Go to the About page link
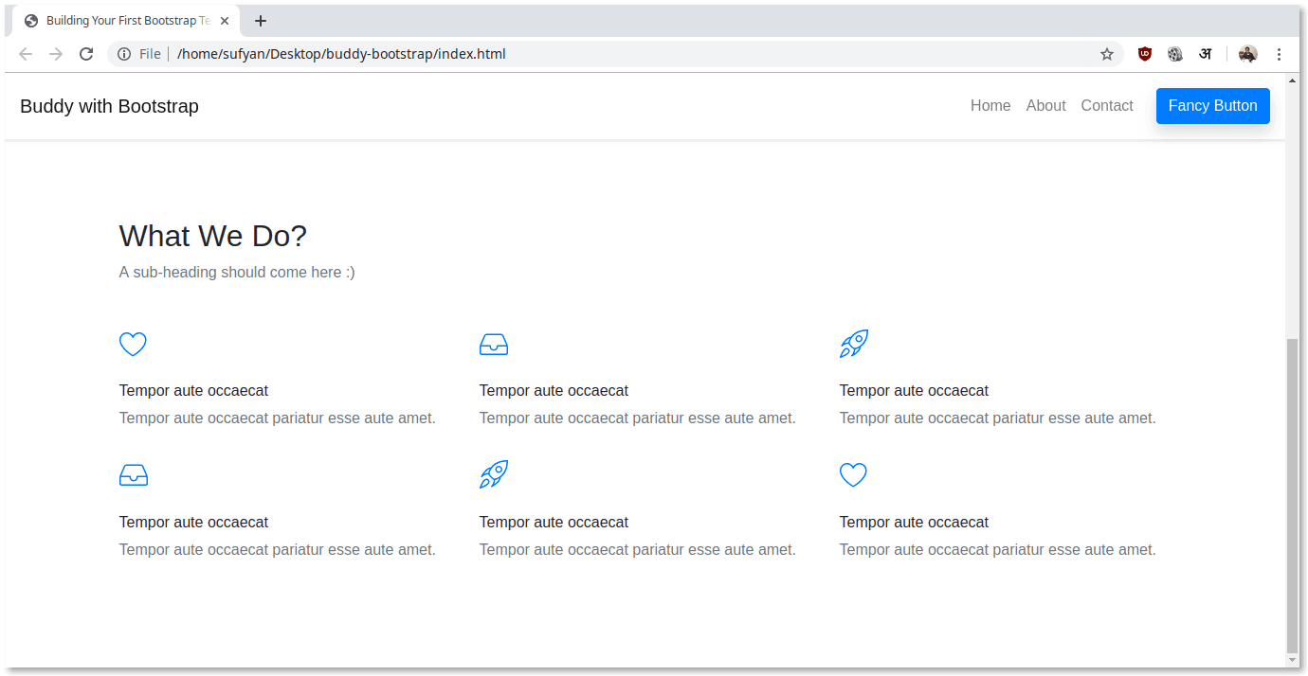The image size is (1308, 676). coord(1045,106)
